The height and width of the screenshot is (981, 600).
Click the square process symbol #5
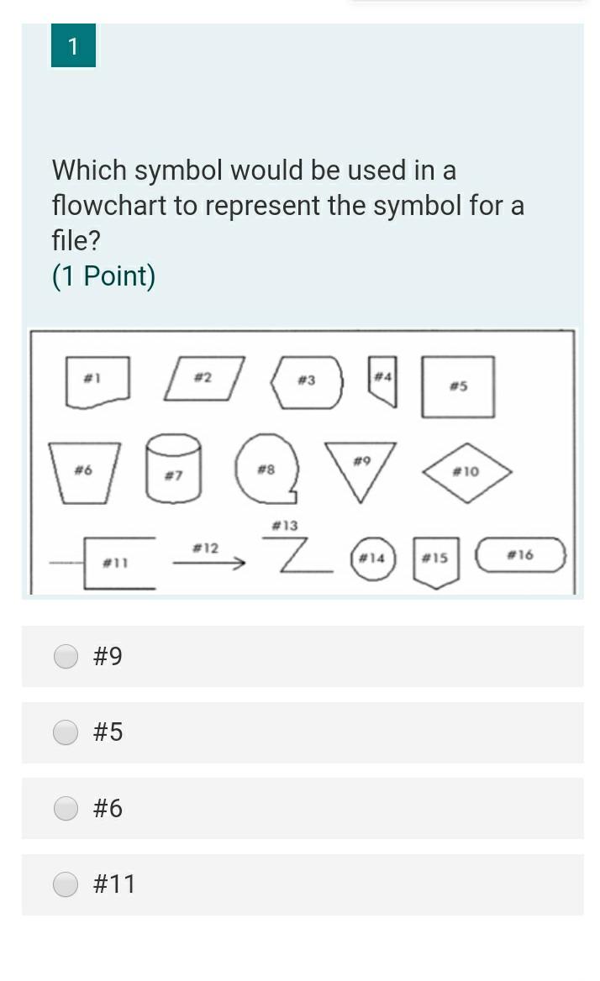point(457,387)
